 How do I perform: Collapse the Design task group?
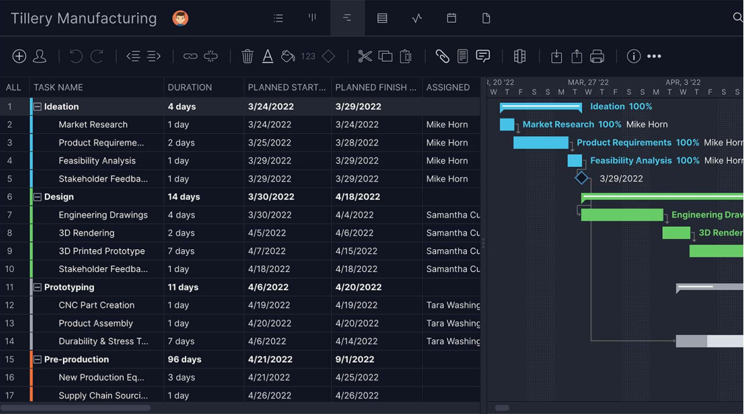click(38, 197)
